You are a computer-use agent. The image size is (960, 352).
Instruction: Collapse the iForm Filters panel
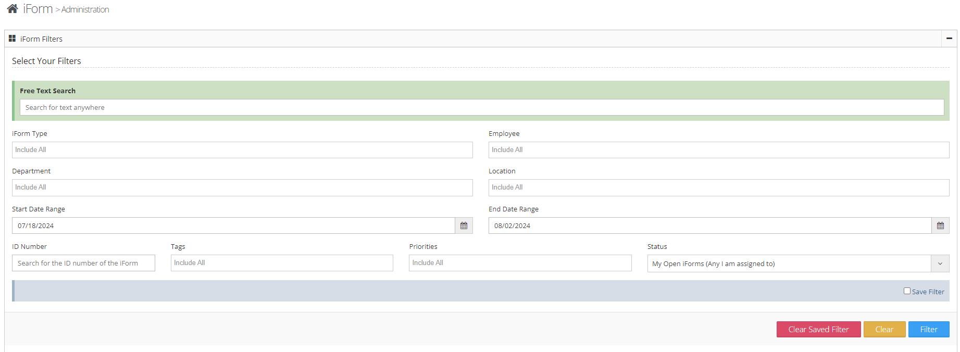pyautogui.click(x=949, y=38)
